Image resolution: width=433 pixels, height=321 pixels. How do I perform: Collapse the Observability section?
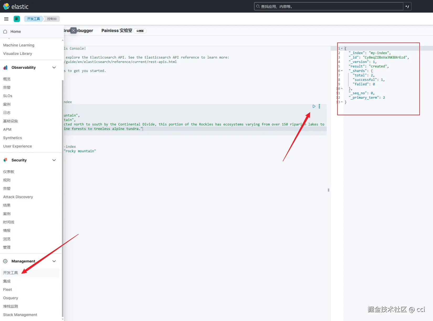coord(54,67)
